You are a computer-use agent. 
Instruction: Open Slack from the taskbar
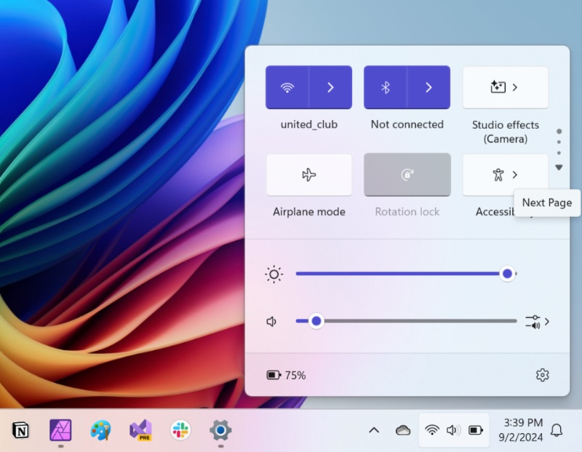pyautogui.click(x=180, y=430)
